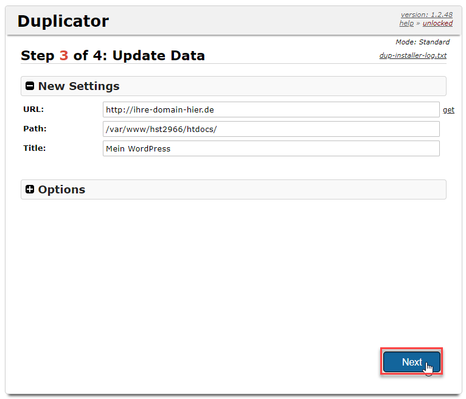Click the New Settings section header title

coord(78,86)
